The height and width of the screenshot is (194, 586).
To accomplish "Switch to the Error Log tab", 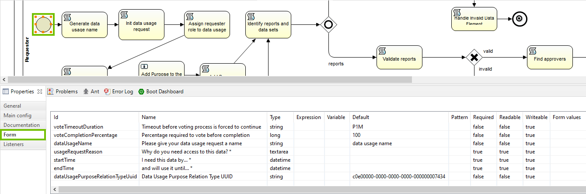I will coord(119,92).
